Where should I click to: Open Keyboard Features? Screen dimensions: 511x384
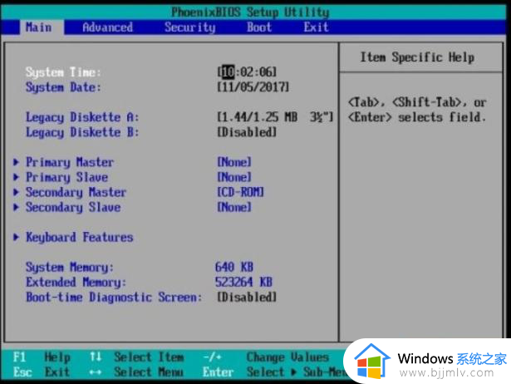point(80,237)
